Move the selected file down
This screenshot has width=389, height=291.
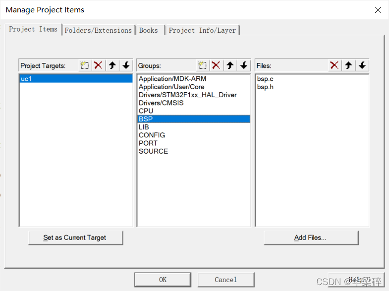[x=362, y=65]
